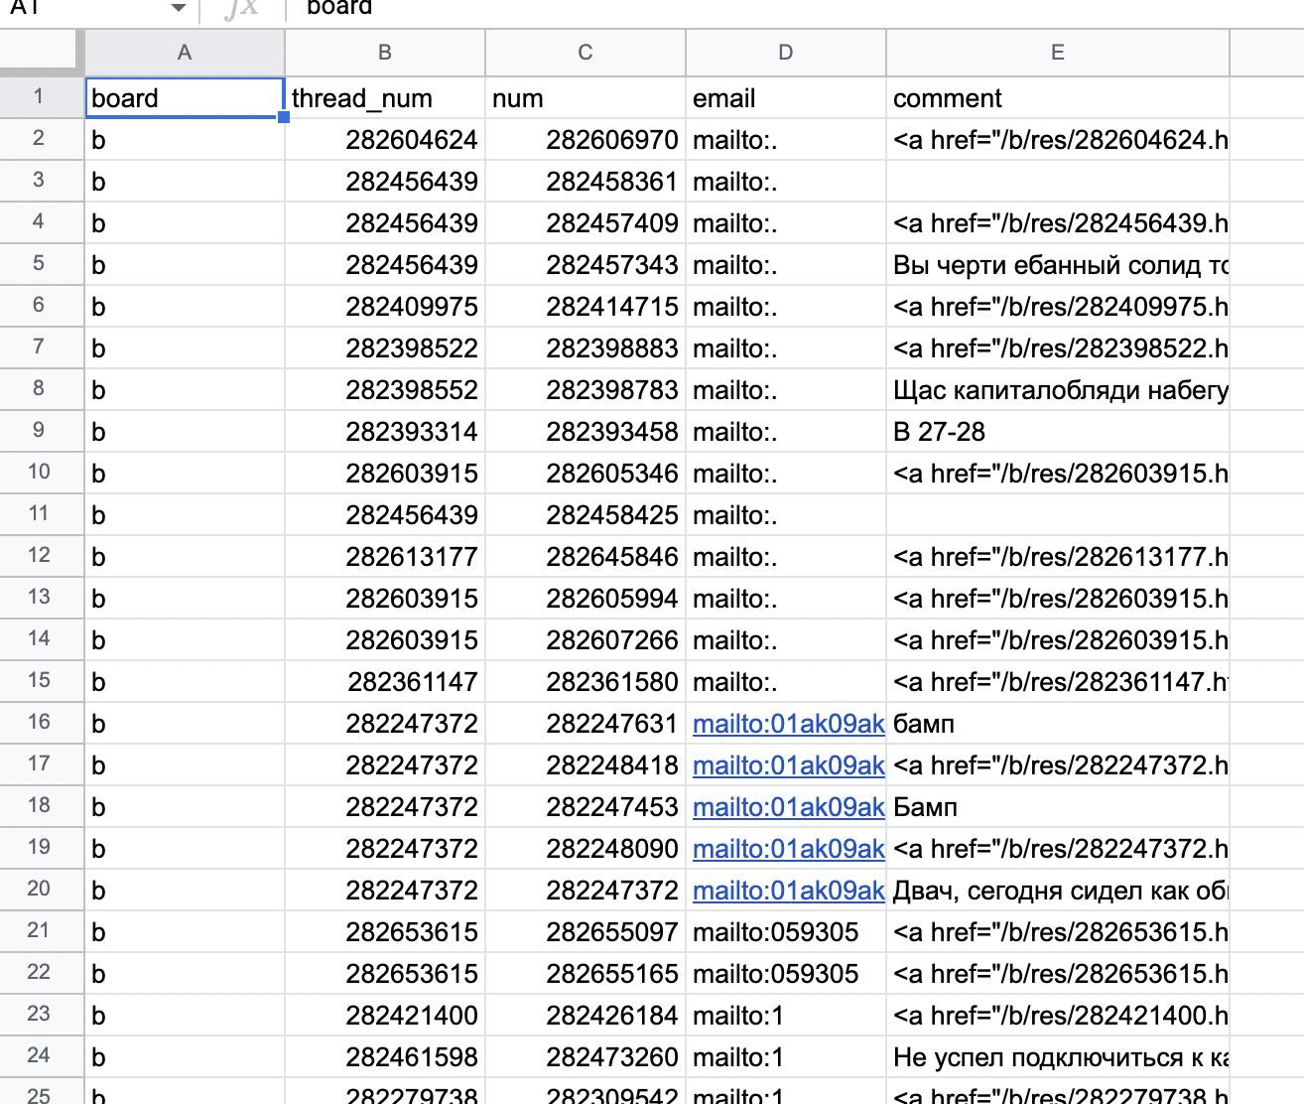Click cell with value 282457409
The height and width of the screenshot is (1104, 1304).
pyautogui.click(x=586, y=223)
